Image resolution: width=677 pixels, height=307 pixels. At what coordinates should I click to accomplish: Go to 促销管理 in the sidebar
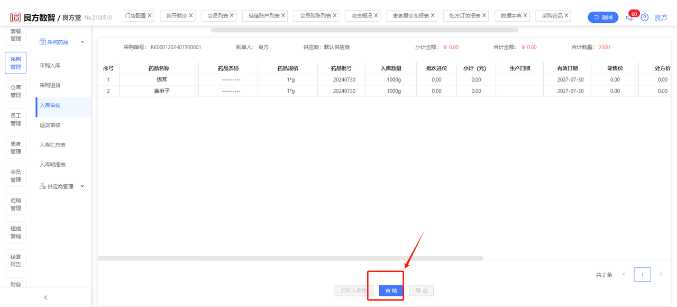tap(16, 204)
